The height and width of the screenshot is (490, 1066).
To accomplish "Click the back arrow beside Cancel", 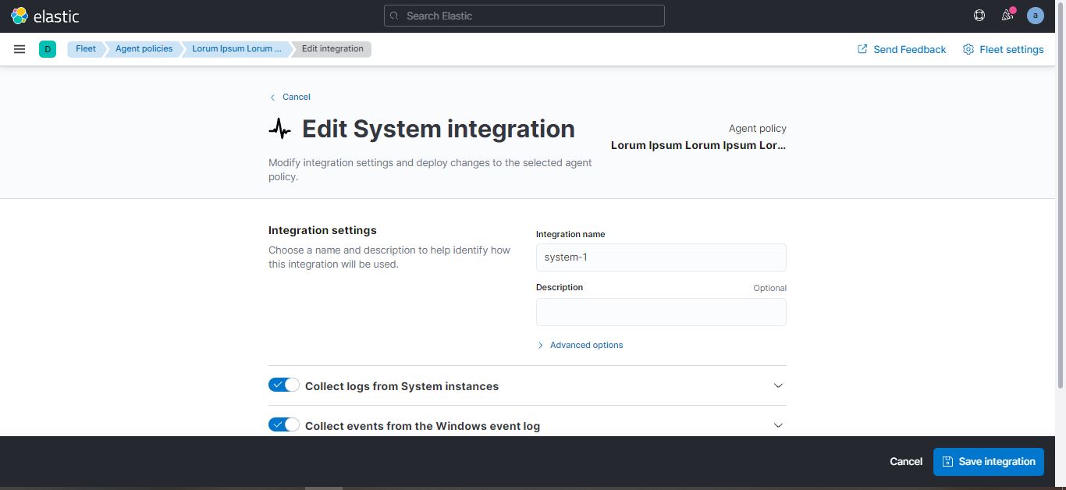I will pos(272,98).
